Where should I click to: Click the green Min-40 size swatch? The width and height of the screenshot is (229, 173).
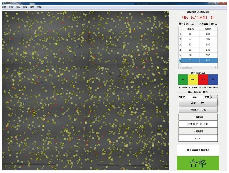[183, 79]
